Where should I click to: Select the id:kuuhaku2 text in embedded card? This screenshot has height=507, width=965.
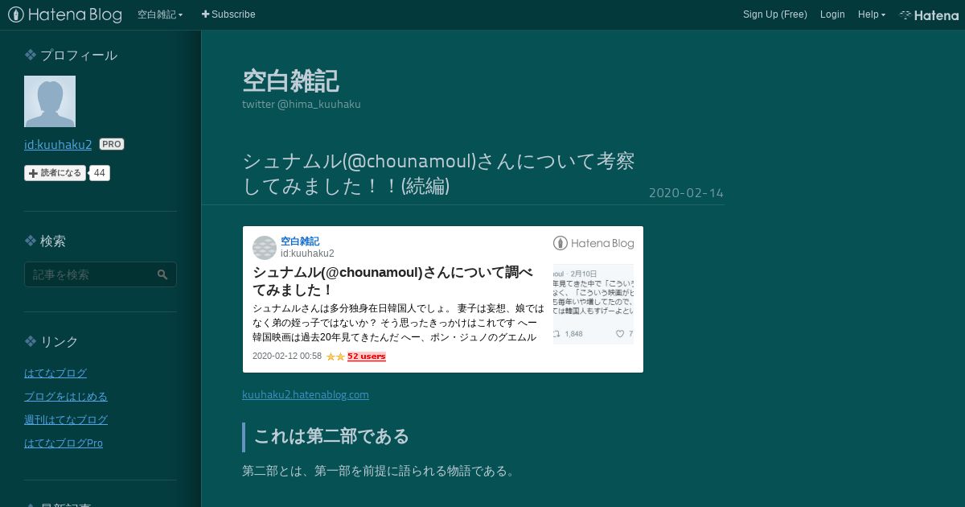click(307, 253)
